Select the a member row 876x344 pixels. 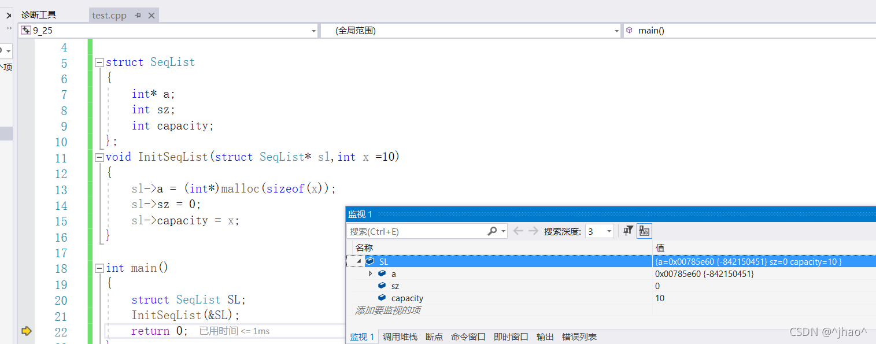pyautogui.click(x=611, y=273)
